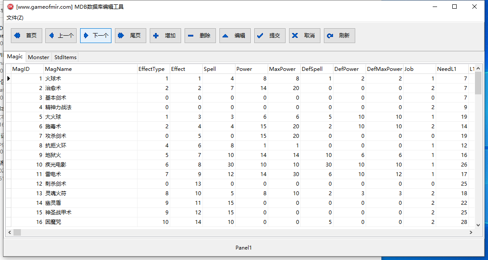Click the Effect column header

click(x=186, y=69)
